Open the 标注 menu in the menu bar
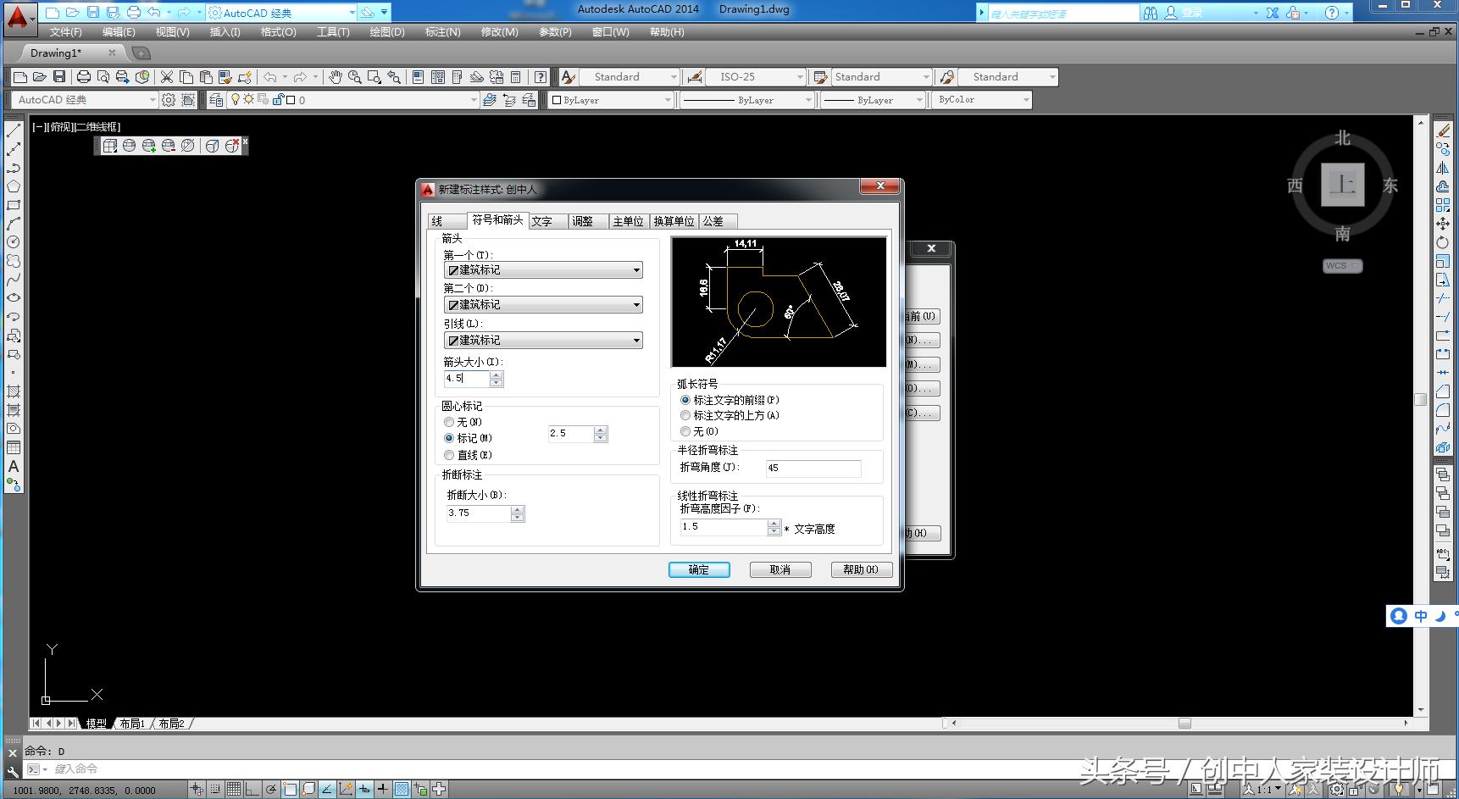Image resolution: width=1459 pixels, height=799 pixels. click(441, 31)
